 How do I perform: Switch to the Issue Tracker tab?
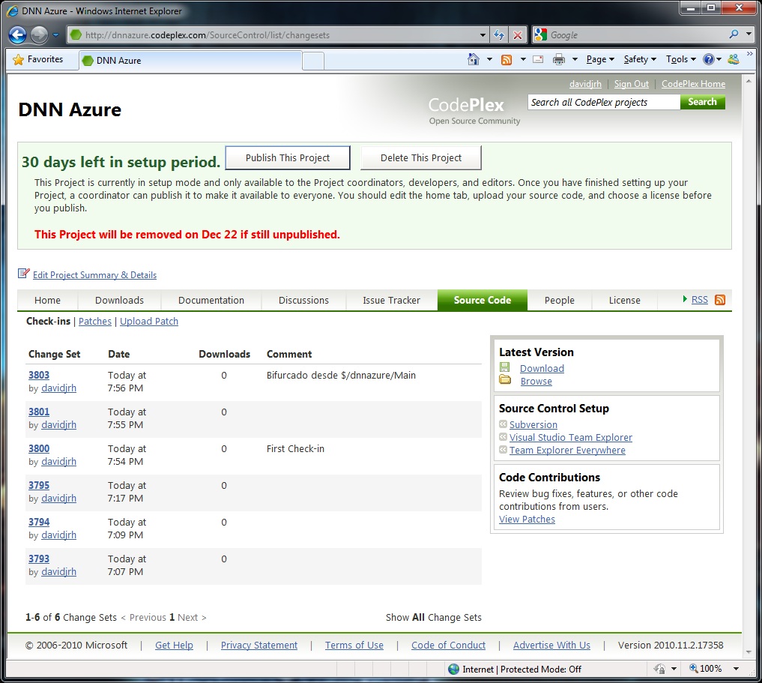[391, 300]
